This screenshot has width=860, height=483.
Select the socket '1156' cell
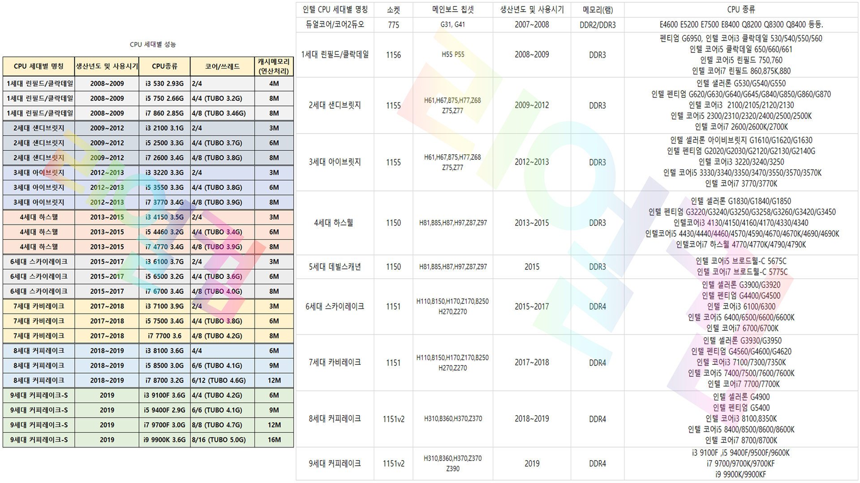(393, 55)
